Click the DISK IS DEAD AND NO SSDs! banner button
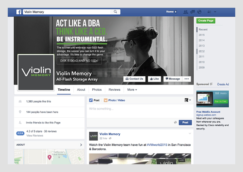 tap(79, 61)
